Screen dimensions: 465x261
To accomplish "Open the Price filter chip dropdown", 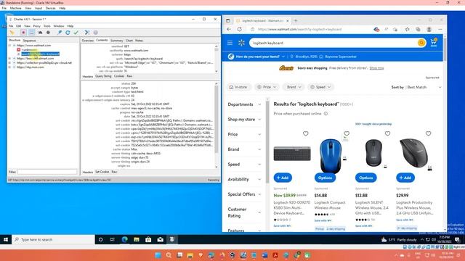I will [x=267, y=87].
